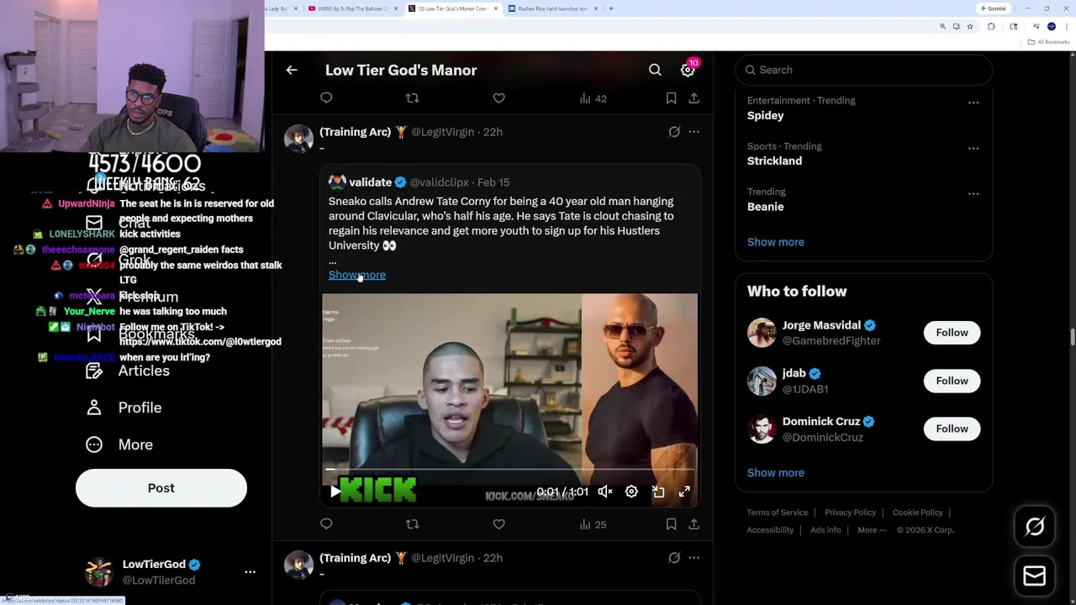Open trending topic Spidey
Screen dimensions: 1076x605
point(765,116)
